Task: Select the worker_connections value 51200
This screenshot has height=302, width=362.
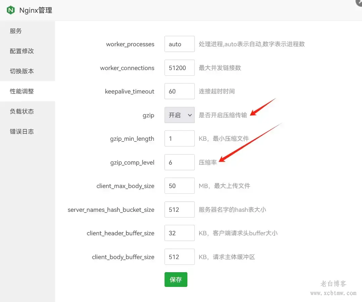Action: pyautogui.click(x=179, y=68)
